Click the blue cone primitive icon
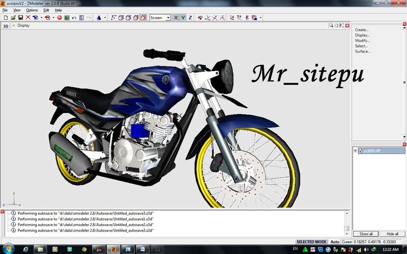Viewport: 407px width, 254px height. (99, 18)
